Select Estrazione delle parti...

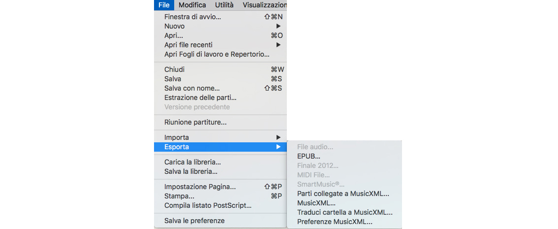(200, 98)
